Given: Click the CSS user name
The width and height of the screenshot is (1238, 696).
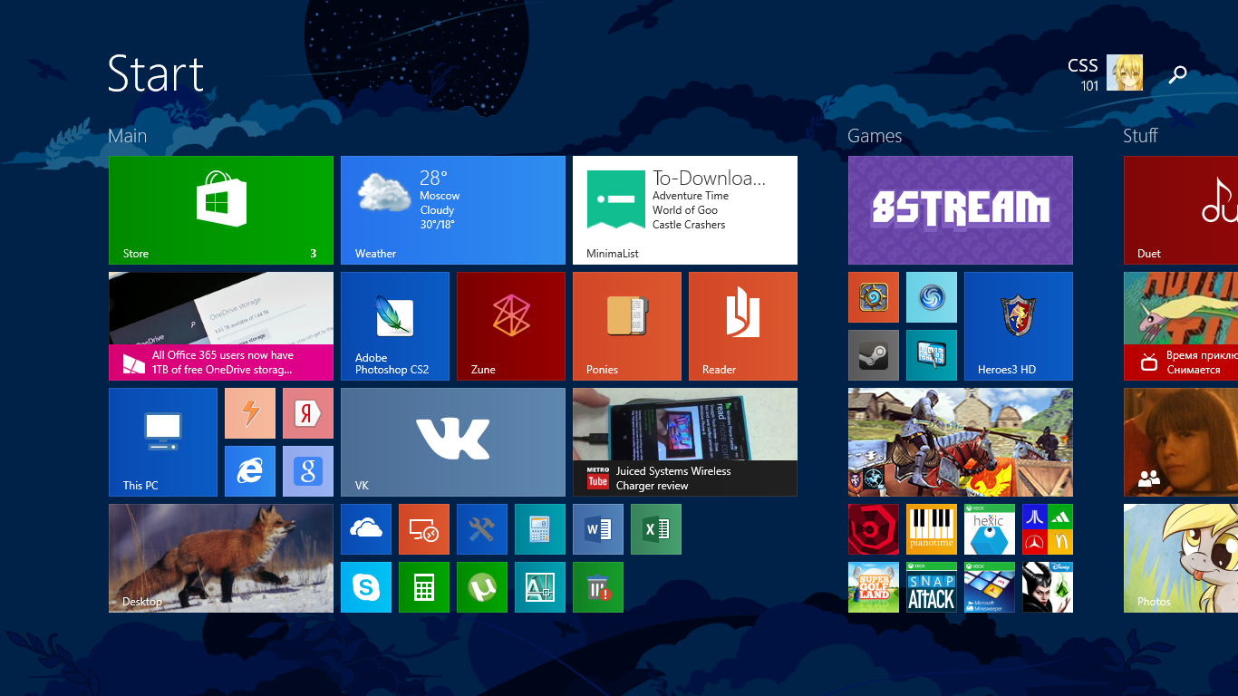Looking at the screenshot, I should coord(1083,65).
